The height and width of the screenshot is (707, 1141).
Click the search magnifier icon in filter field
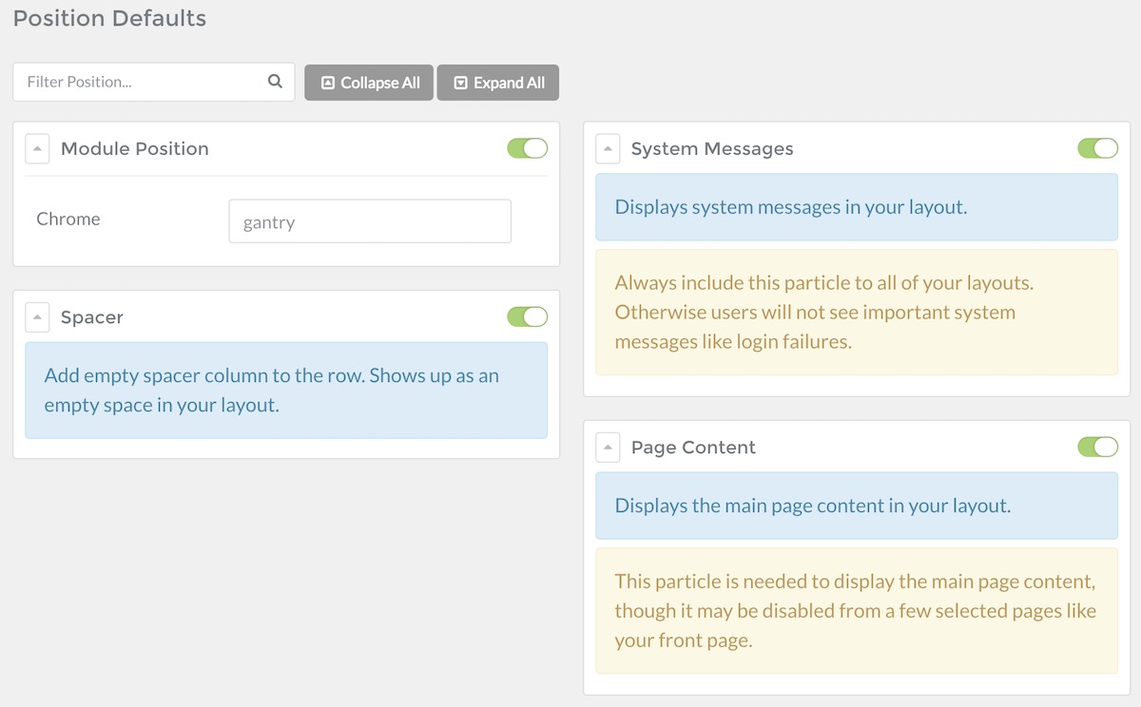pos(275,82)
